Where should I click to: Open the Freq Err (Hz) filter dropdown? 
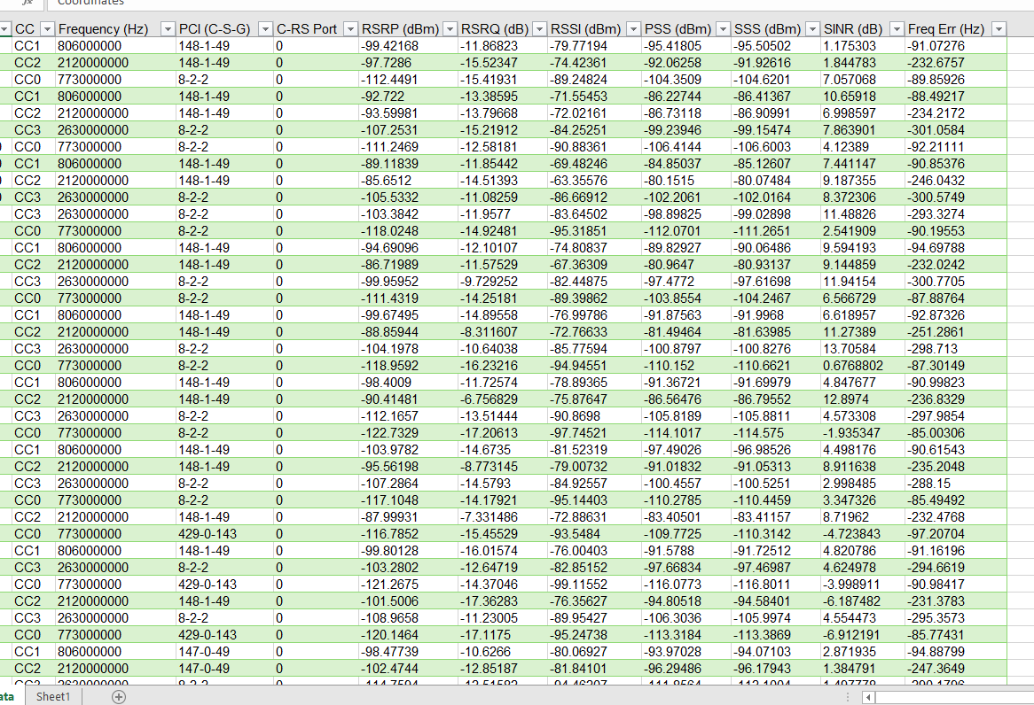point(999,29)
